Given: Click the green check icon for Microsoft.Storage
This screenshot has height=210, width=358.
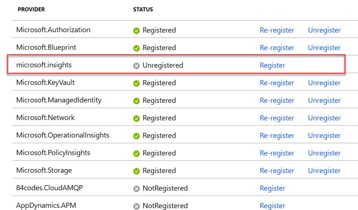Looking at the screenshot, I should 137,171.
